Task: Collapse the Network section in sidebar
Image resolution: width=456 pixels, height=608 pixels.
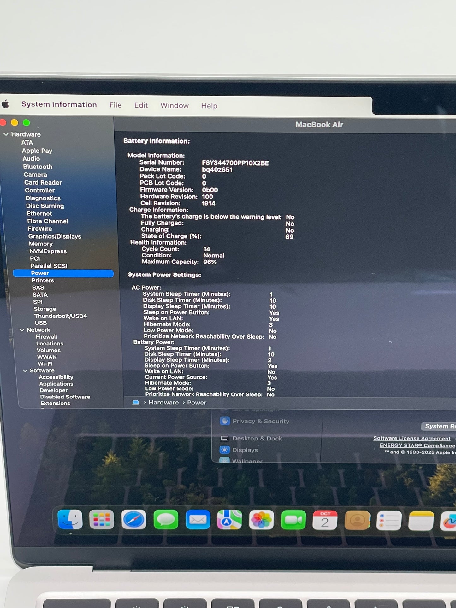Action: click(22, 330)
